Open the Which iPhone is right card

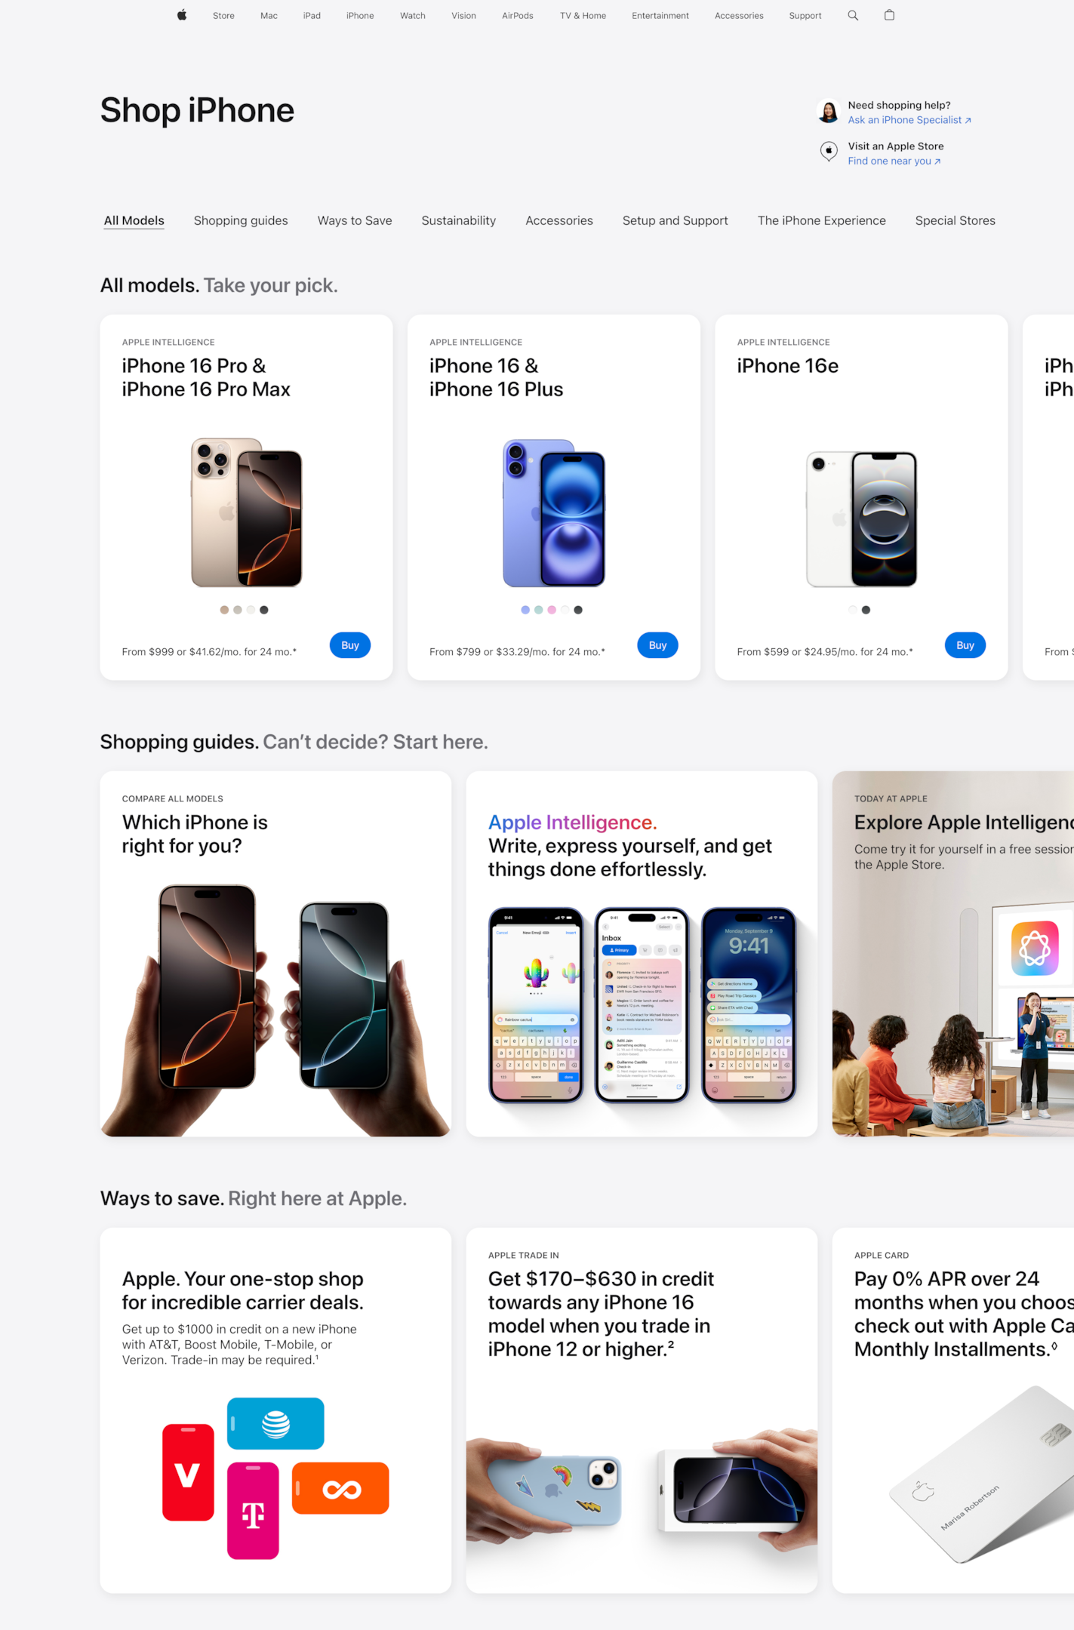pyautogui.click(x=275, y=954)
